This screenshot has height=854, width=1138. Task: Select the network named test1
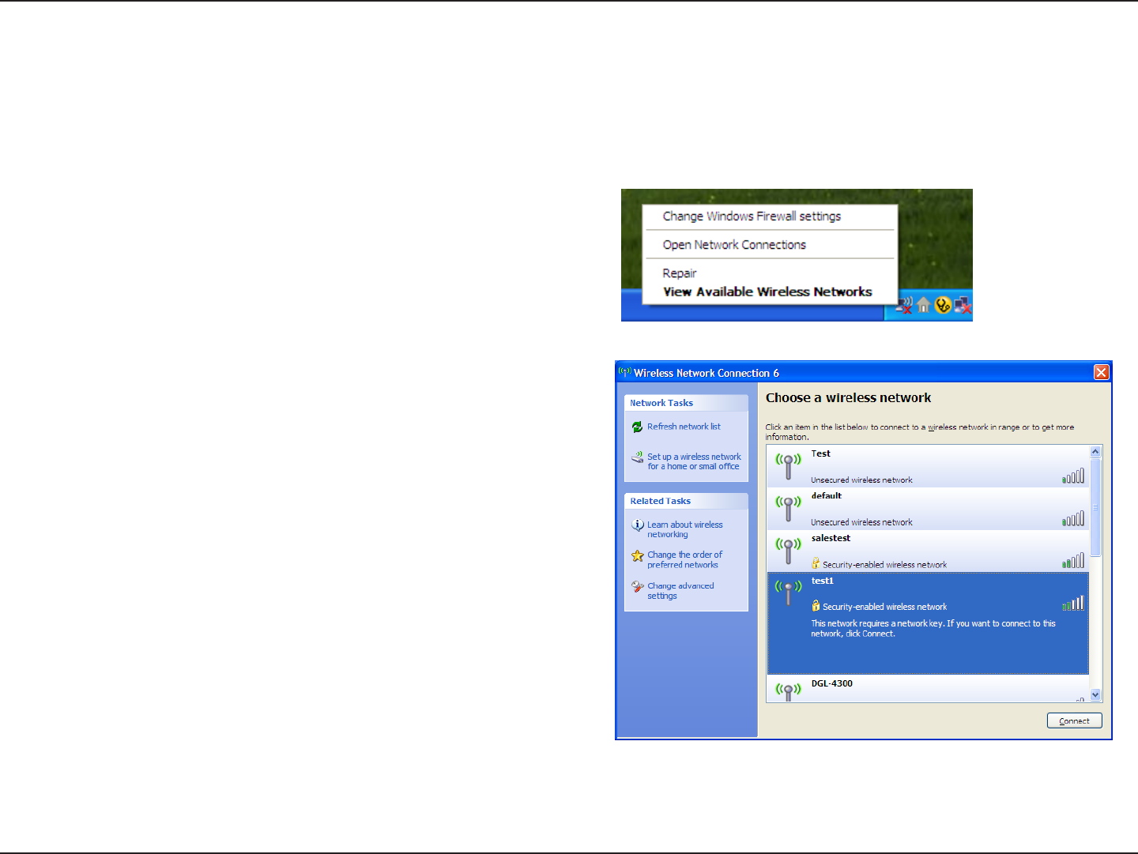coord(928,623)
